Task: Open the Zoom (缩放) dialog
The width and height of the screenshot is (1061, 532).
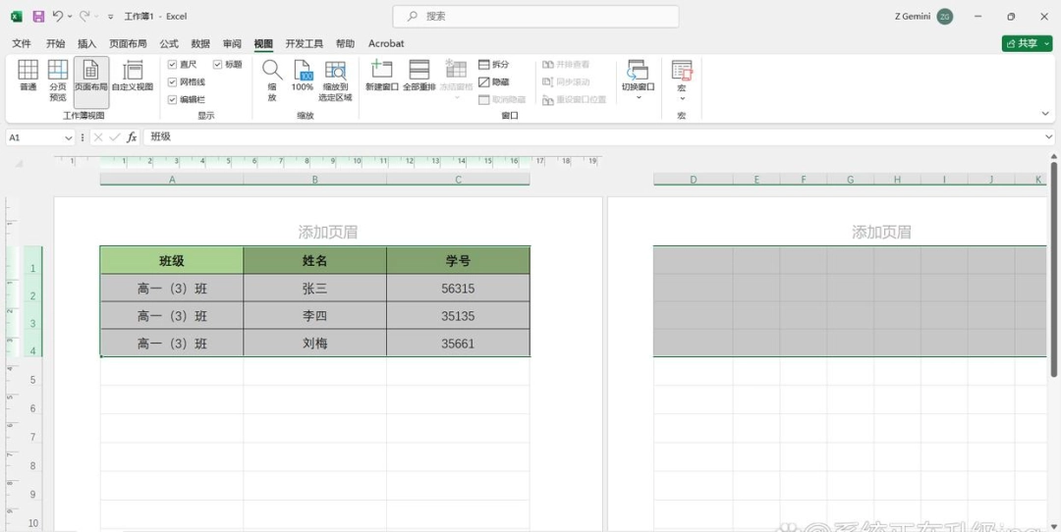Action: (272, 81)
